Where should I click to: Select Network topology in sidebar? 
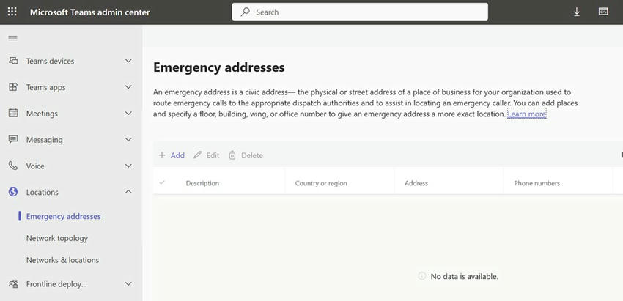(57, 238)
